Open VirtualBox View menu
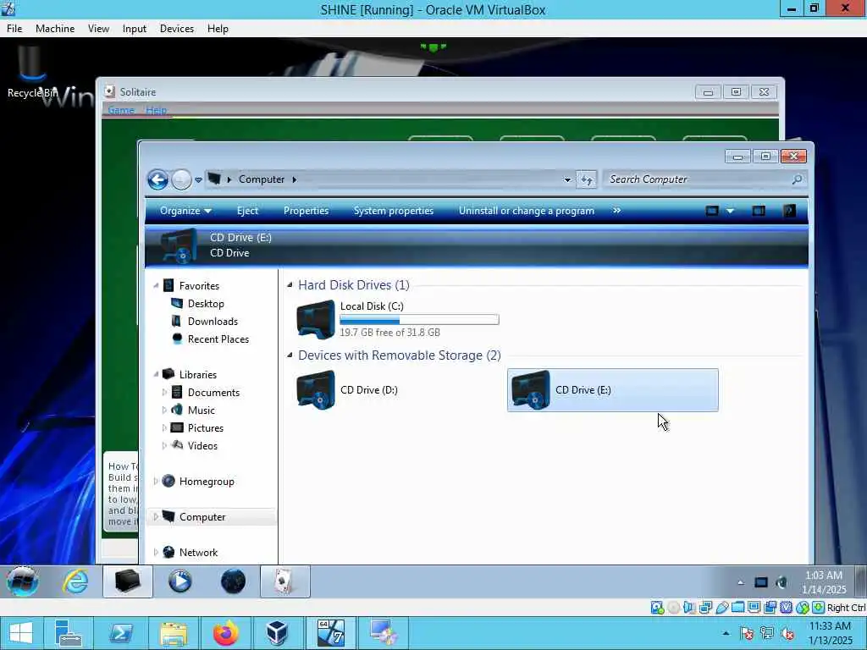 98,29
